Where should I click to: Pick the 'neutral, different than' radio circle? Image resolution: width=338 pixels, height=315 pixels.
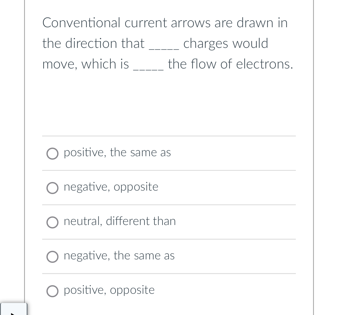tap(52, 223)
